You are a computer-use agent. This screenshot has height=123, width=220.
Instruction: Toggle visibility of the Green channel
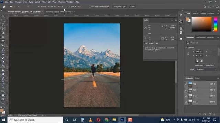(x=186, y=96)
